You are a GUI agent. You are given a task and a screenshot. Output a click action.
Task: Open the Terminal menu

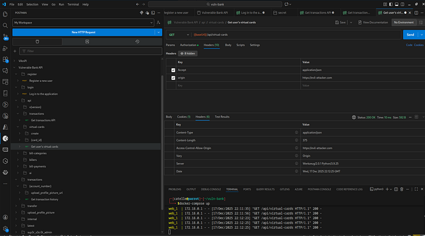coord(73,4)
